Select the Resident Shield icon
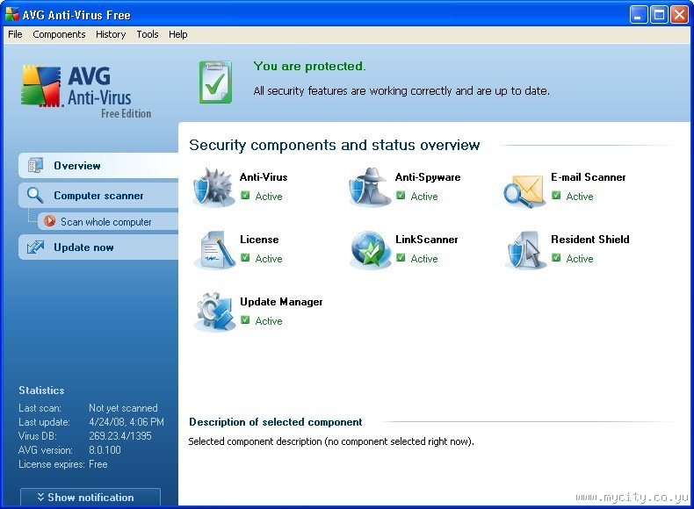Screen dimensions: 694x509 (x=525, y=250)
